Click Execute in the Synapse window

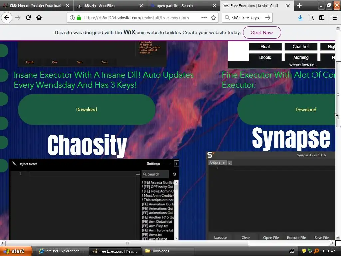click(x=220, y=237)
